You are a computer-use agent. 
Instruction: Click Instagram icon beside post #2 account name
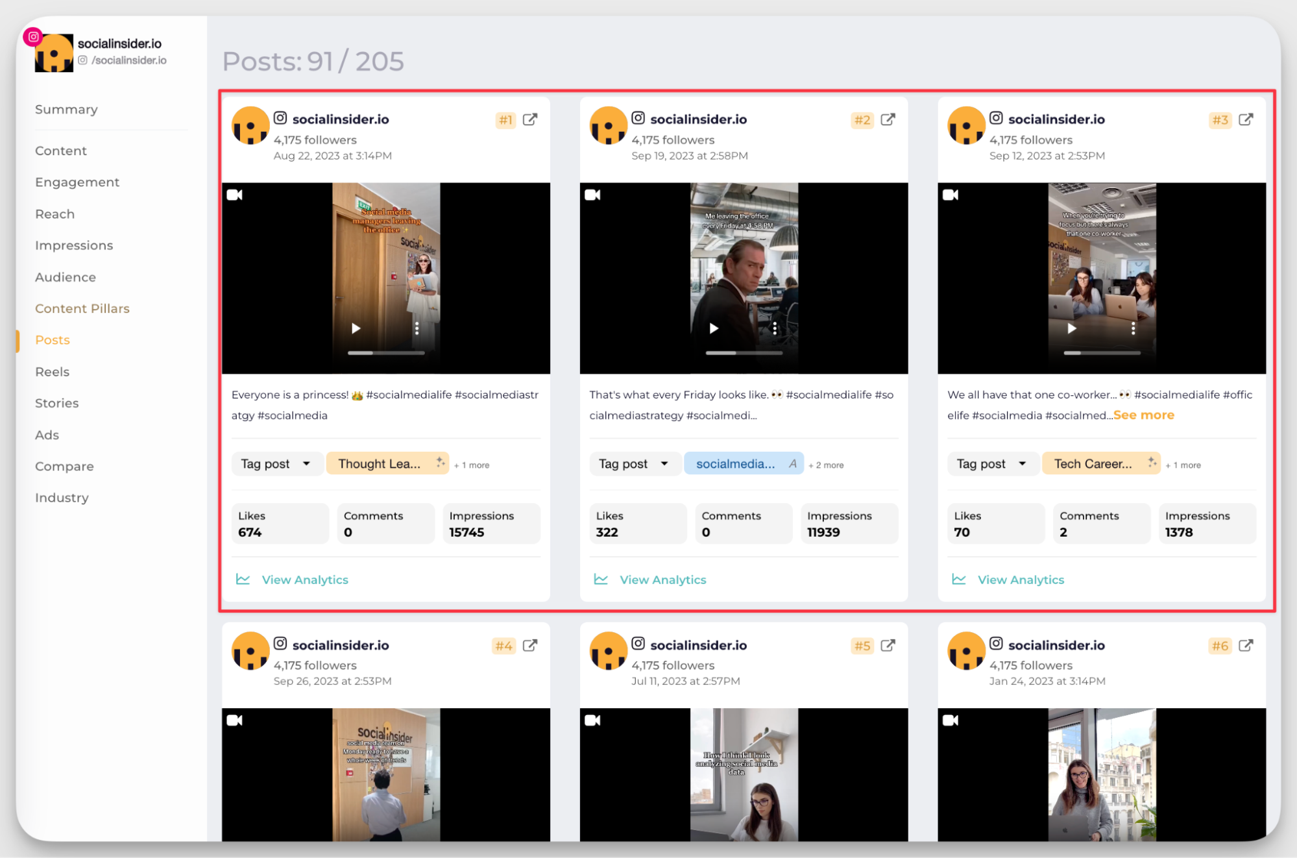638,118
